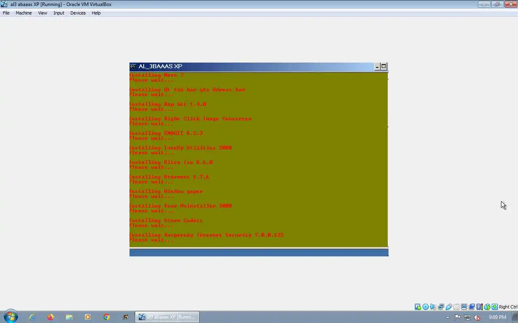Viewport: 518px width, 323px height.
Task: Open the bee icon app on taskbar
Action: pos(125,317)
